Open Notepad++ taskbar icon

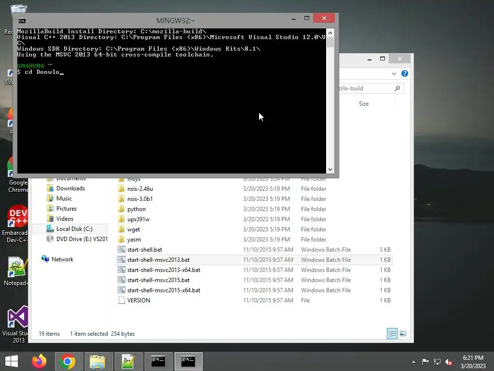point(128,361)
